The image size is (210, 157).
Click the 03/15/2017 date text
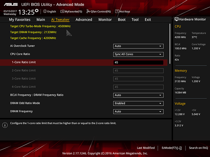tap(10, 11)
